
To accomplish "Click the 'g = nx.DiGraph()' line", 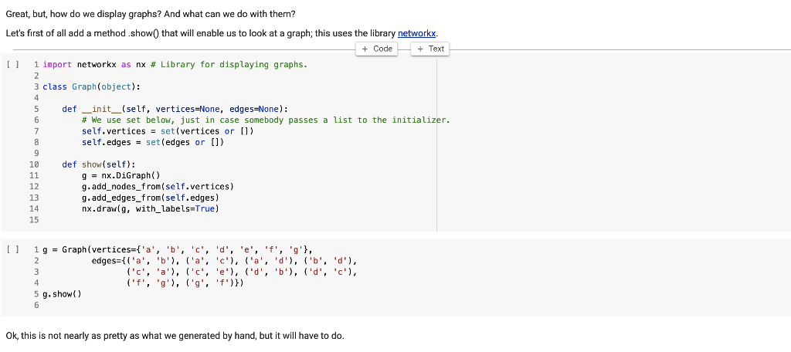I will [121, 175].
